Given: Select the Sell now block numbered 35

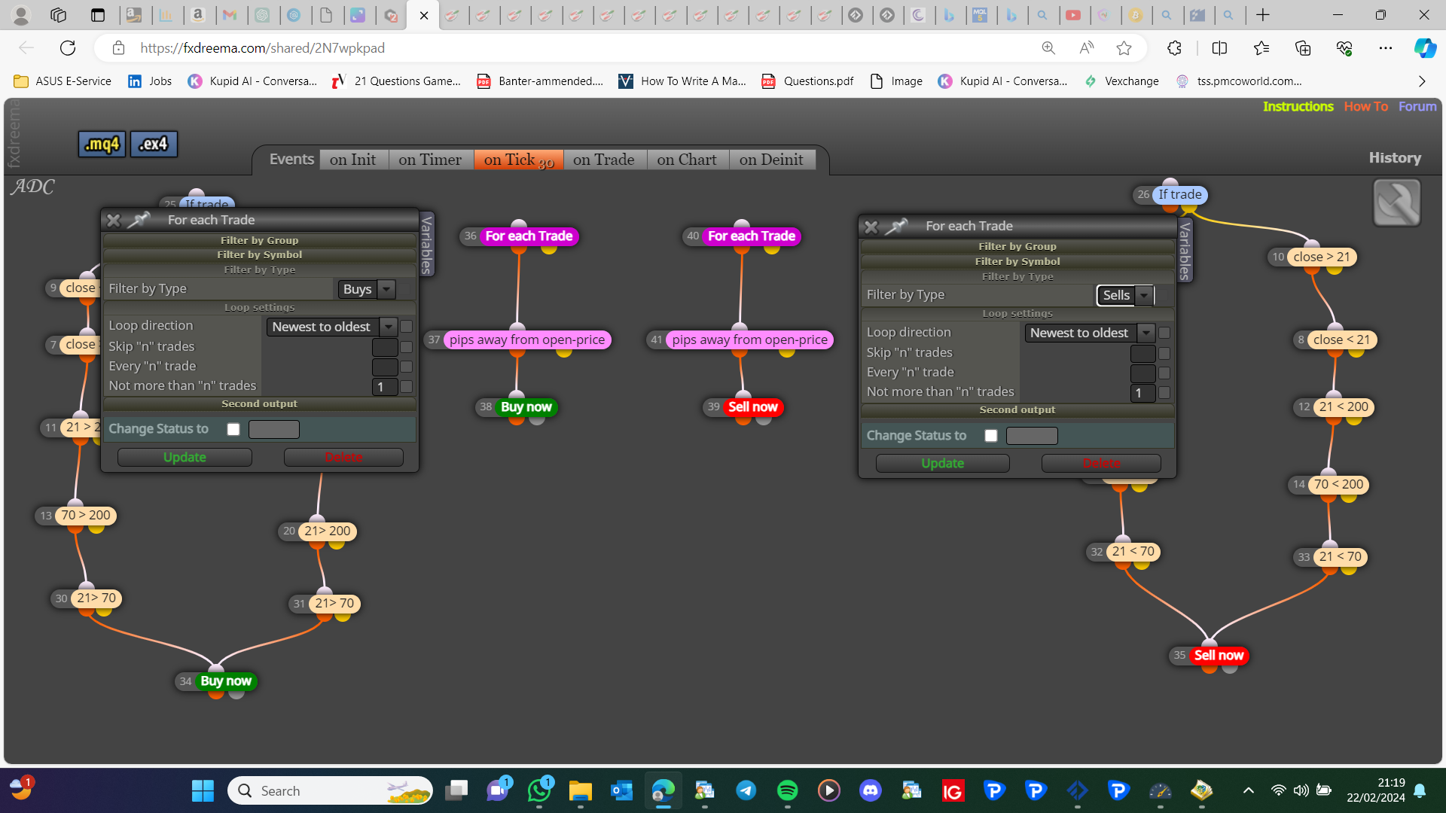Looking at the screenshot, I should (1219, 656).
